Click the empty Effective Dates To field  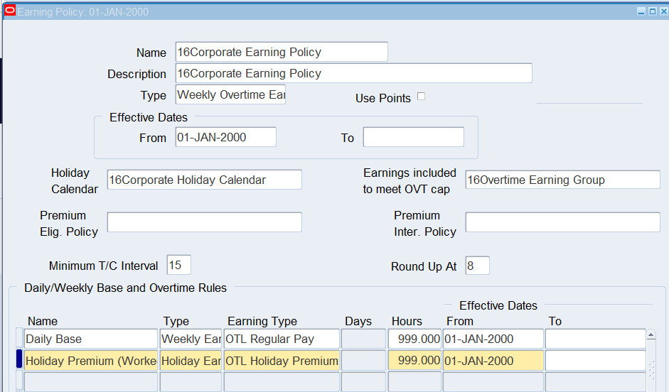(x=413, y=137)
